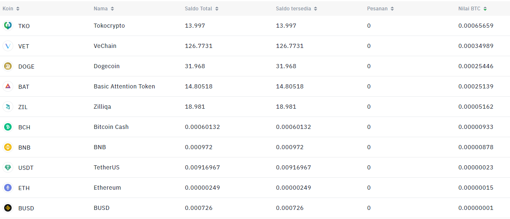Click the BAT coin icon
Viewport: 510px width, 219px height.
pos(7,86)
